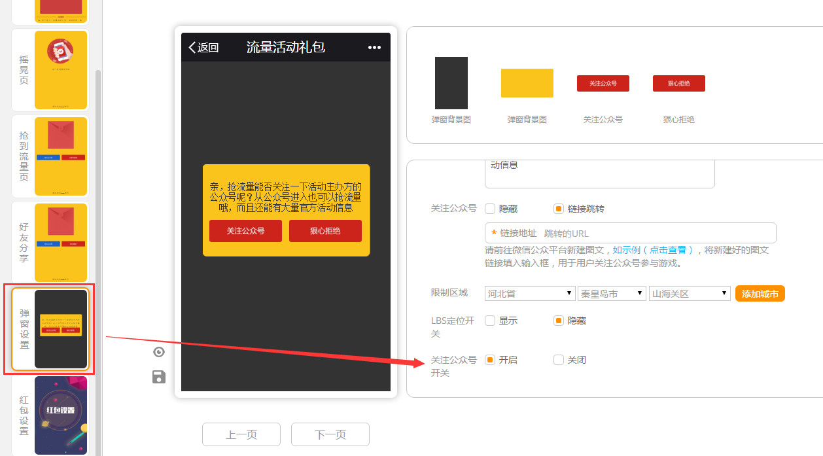Choose the red 狠心拒绝 button image
This screenshot has height=456, width=823.
tap(678, 83)
